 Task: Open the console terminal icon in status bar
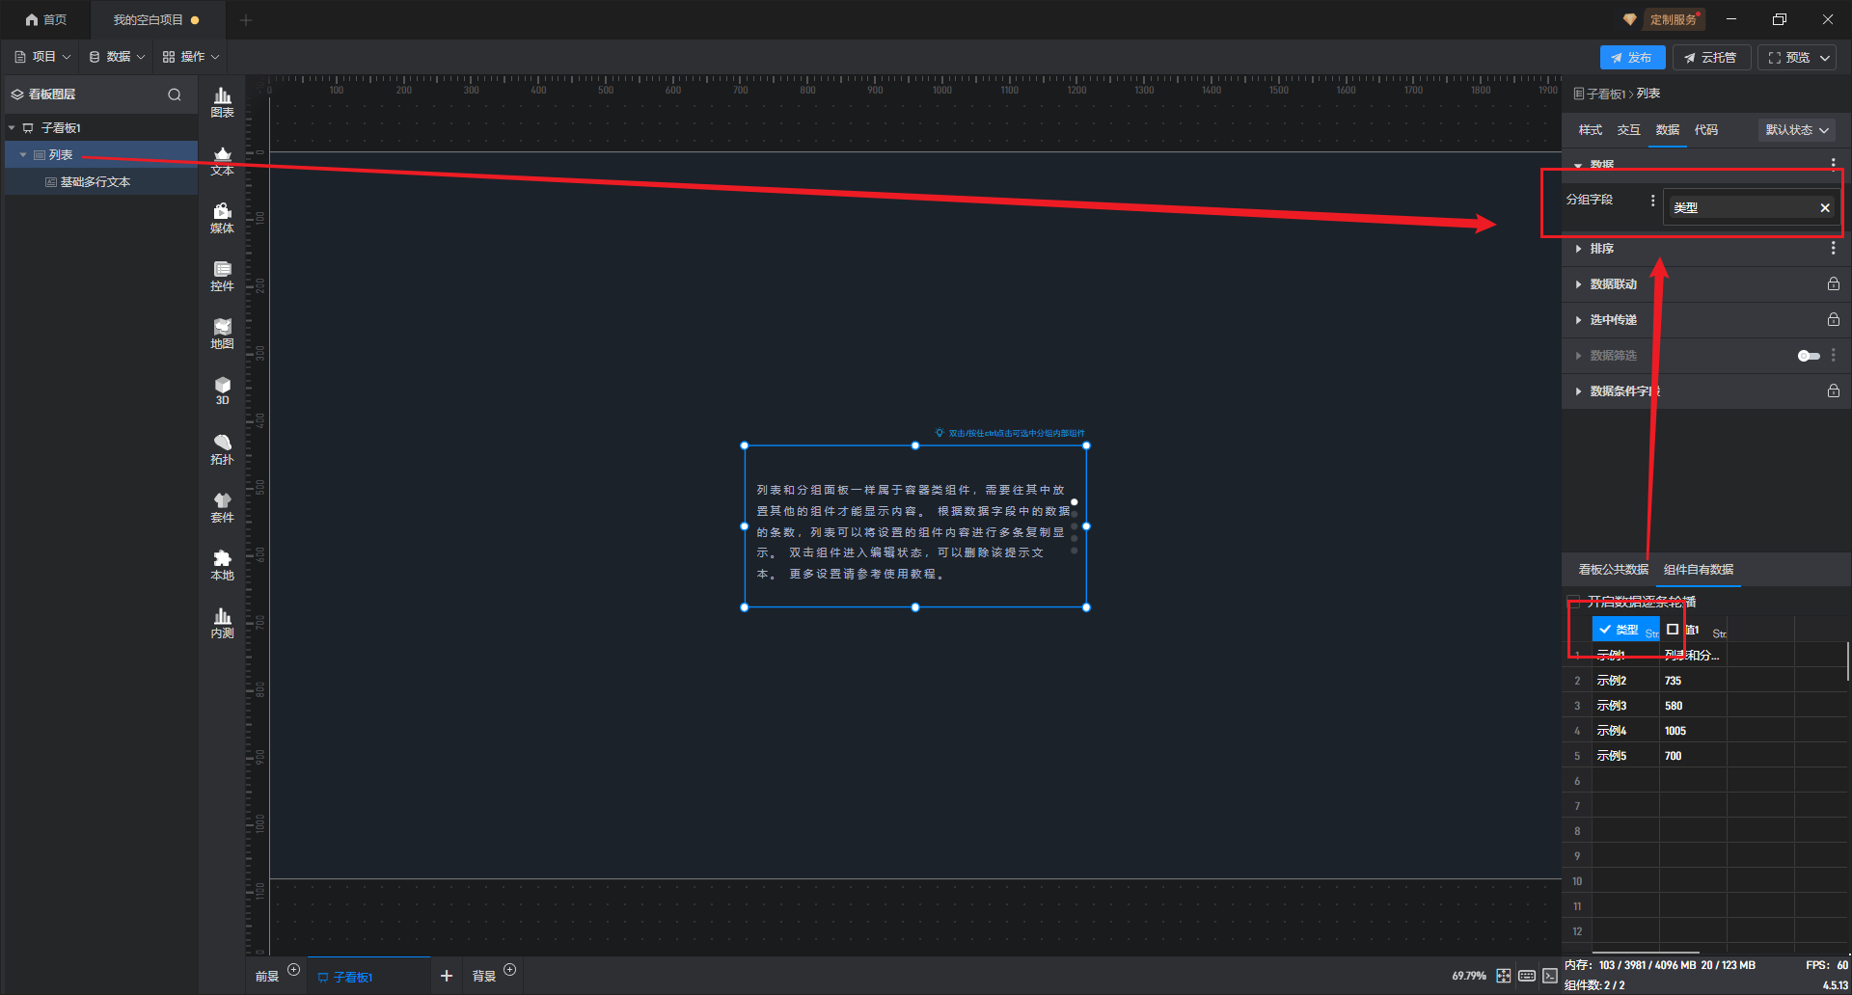(x=1550, y=976)
